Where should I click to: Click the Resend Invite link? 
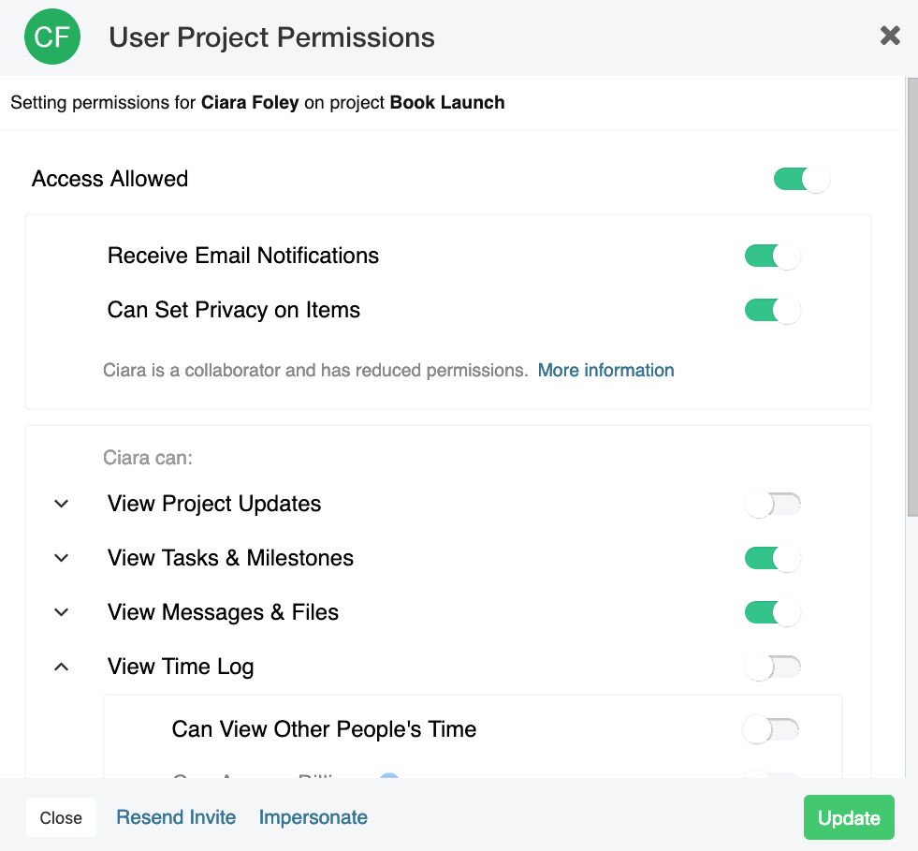(176, 817)
